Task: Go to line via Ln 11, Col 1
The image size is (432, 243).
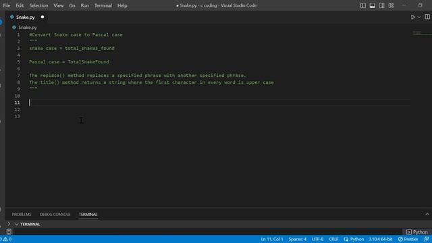Action: tap(272, 239)
